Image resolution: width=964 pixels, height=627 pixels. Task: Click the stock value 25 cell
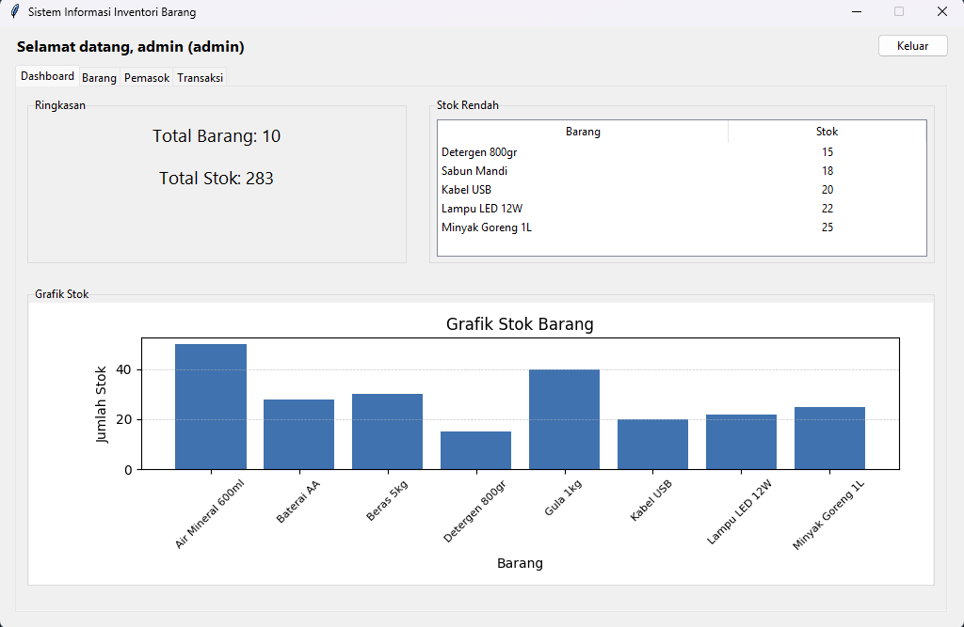coord(827,227)
